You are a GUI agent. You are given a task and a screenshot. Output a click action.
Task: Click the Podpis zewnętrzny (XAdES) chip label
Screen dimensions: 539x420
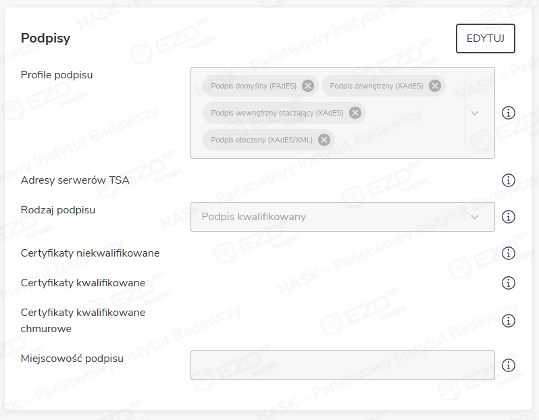tap(376, 86)
